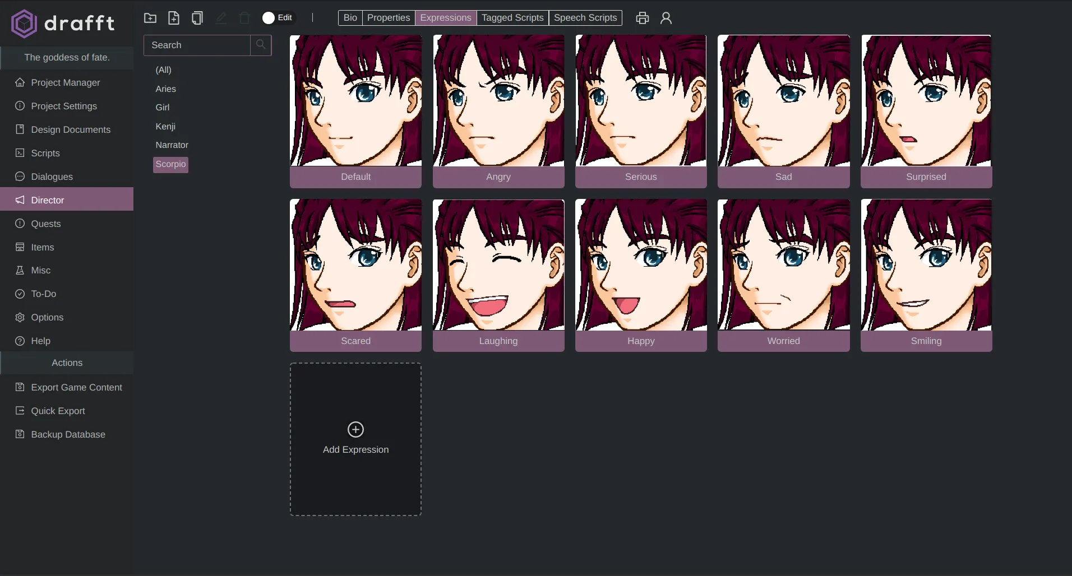Select the Expressions tab
This screenshot has height=576, width=1072.
coord(446,18)
